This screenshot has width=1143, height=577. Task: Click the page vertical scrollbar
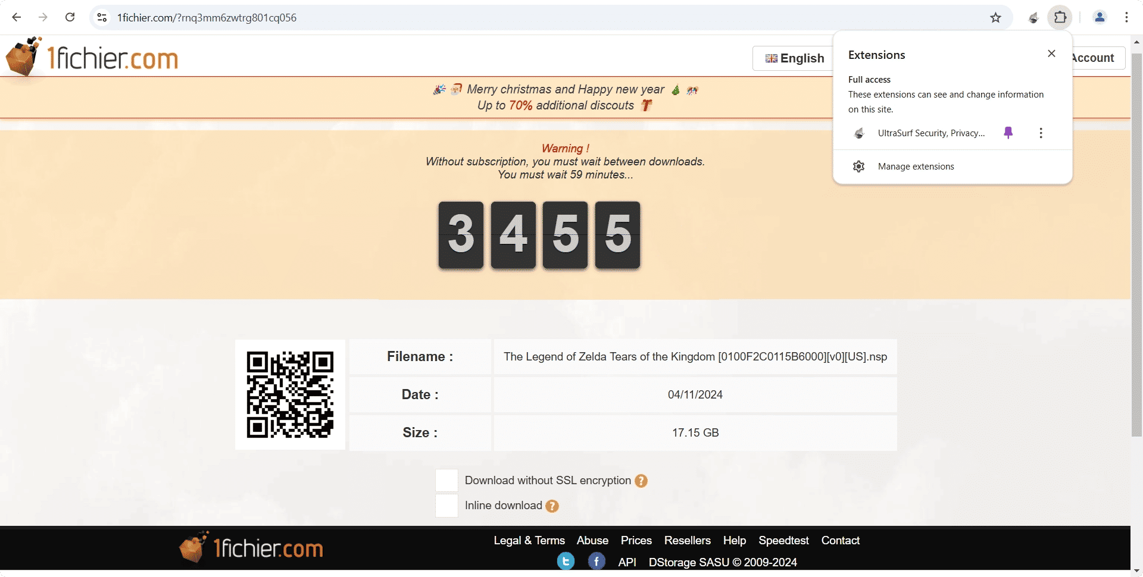coord(1136,244)
